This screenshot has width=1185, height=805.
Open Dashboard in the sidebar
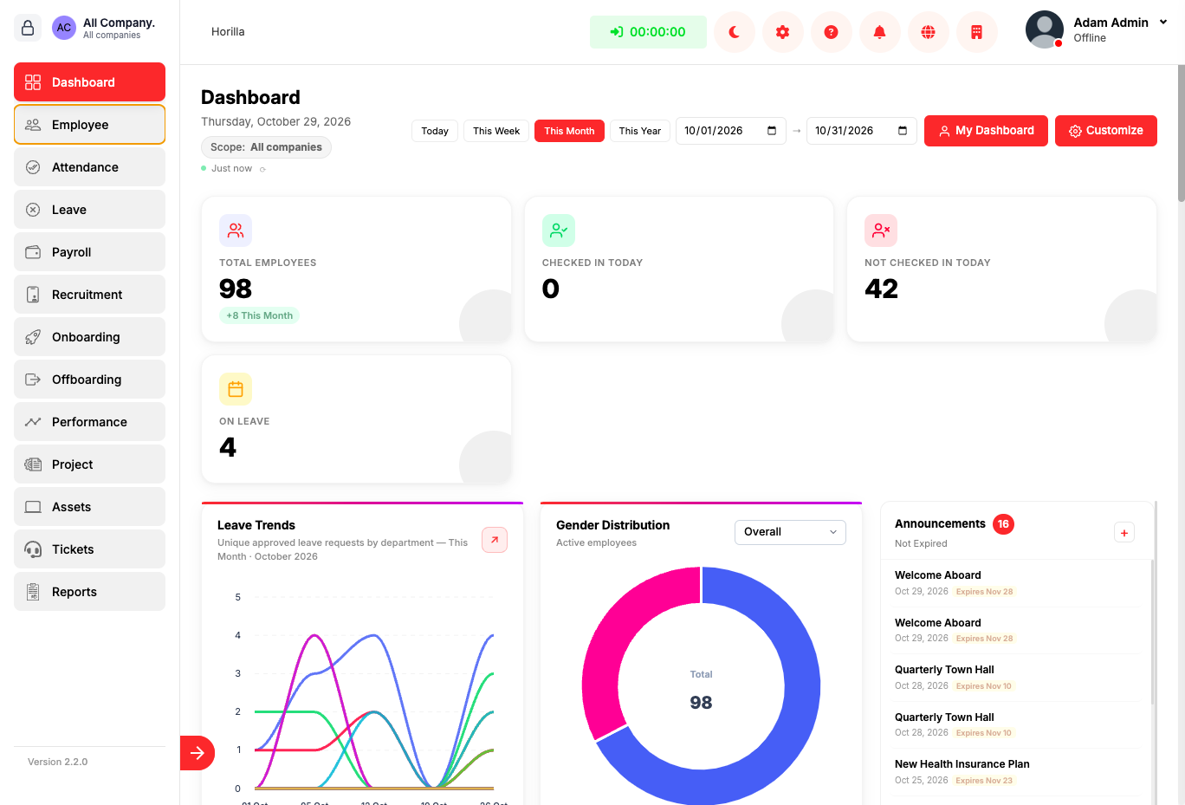[89, 82]
